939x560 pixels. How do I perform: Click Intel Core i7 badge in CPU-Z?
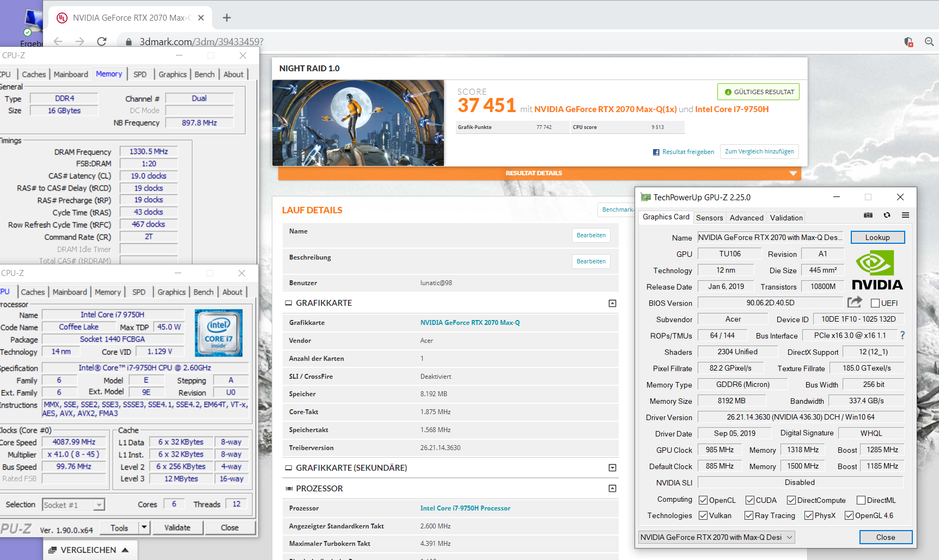218,333
